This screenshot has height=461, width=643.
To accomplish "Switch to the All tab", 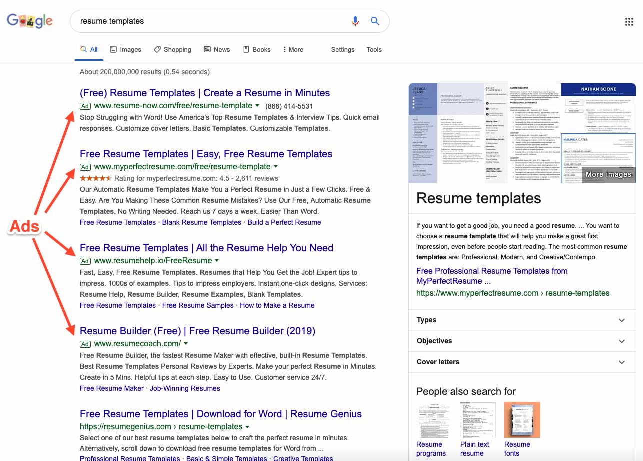I will pos(89,49).
